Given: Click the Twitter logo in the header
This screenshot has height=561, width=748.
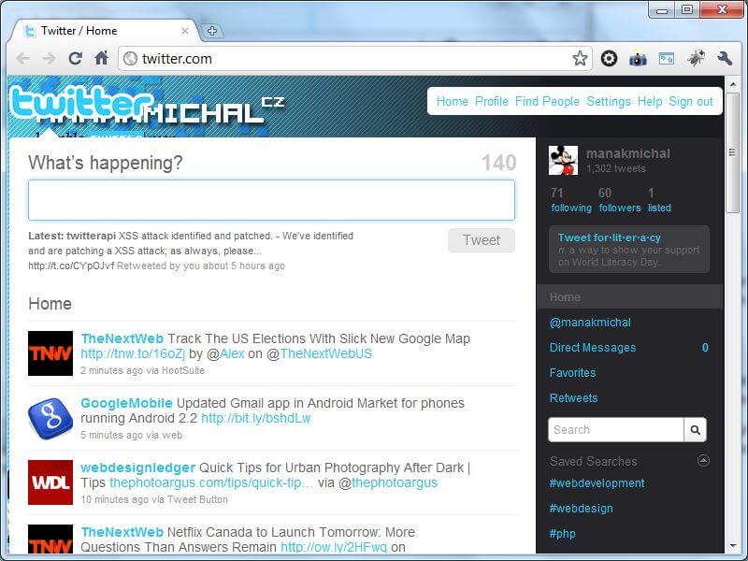Looking at the screenshot, I should tap(82, 102).
